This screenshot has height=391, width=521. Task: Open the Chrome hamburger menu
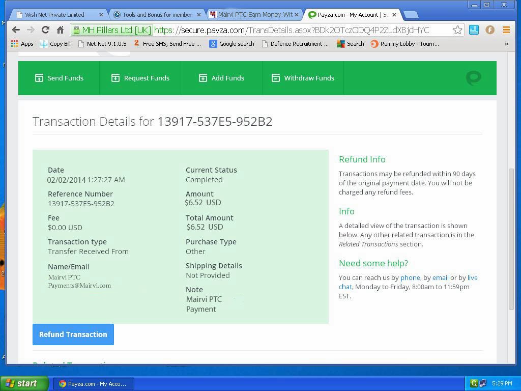tap(506, 30)
